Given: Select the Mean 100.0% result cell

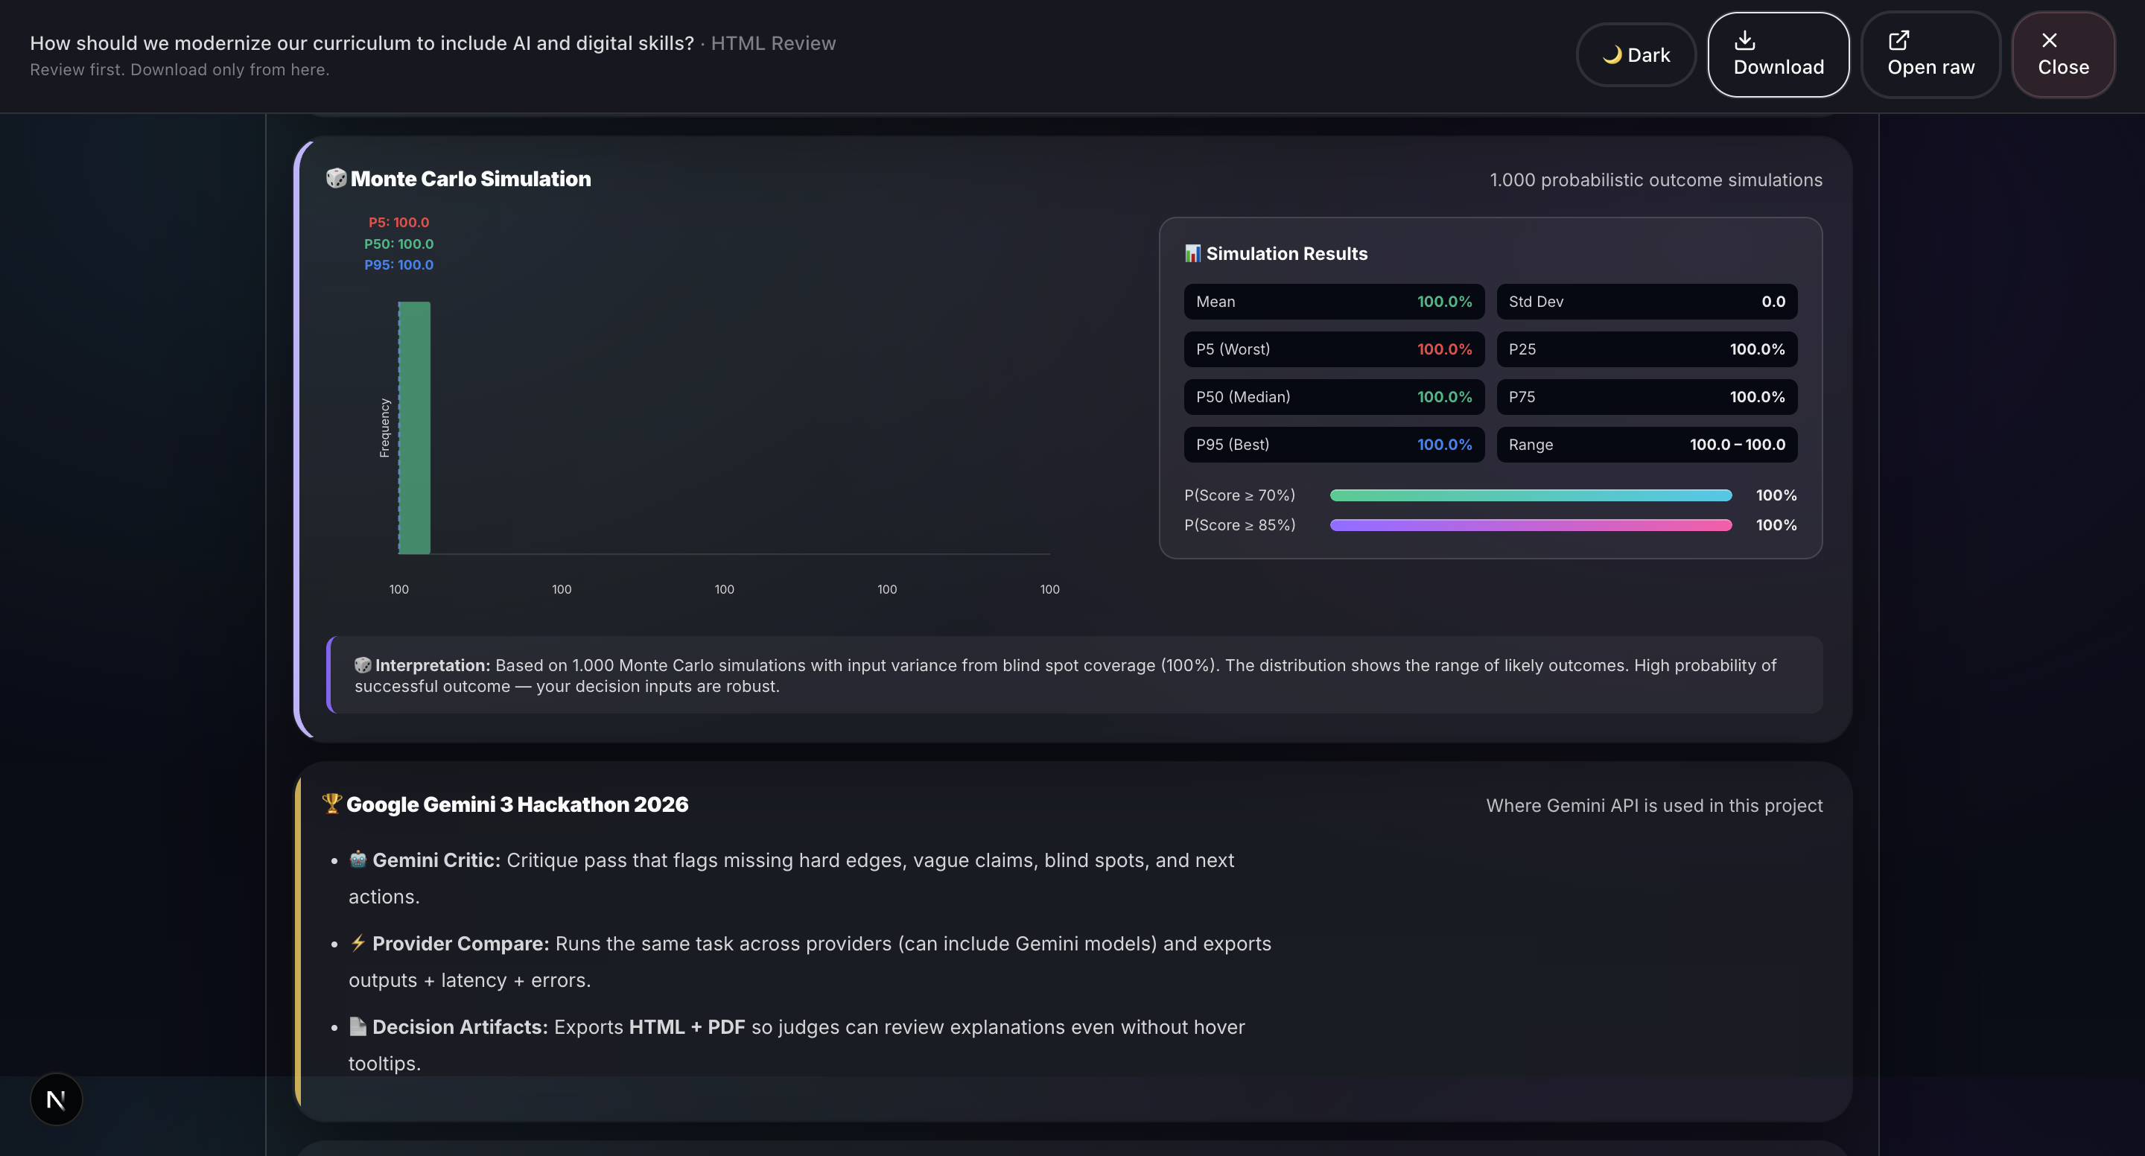Looking at the screenshot, I should [x=1333, y=302].
